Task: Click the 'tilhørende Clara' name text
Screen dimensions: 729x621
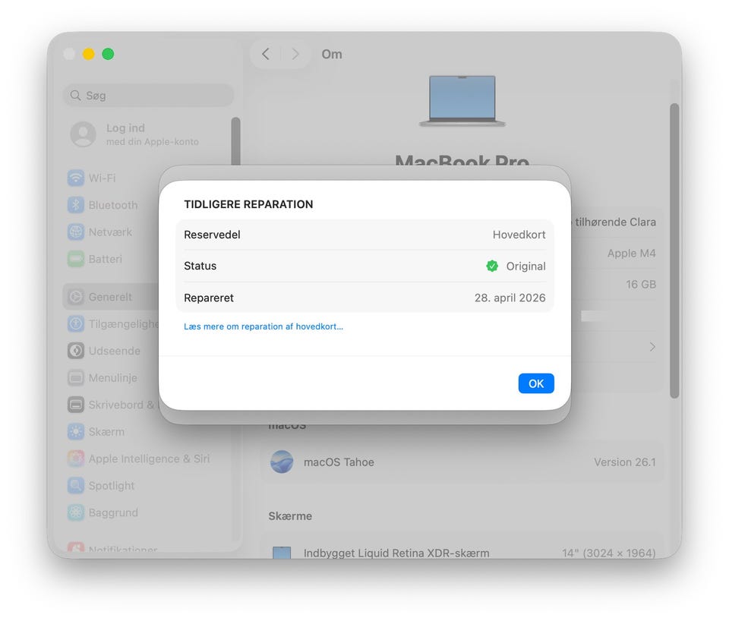Action: pyautogui.click(x=615, y=222)
